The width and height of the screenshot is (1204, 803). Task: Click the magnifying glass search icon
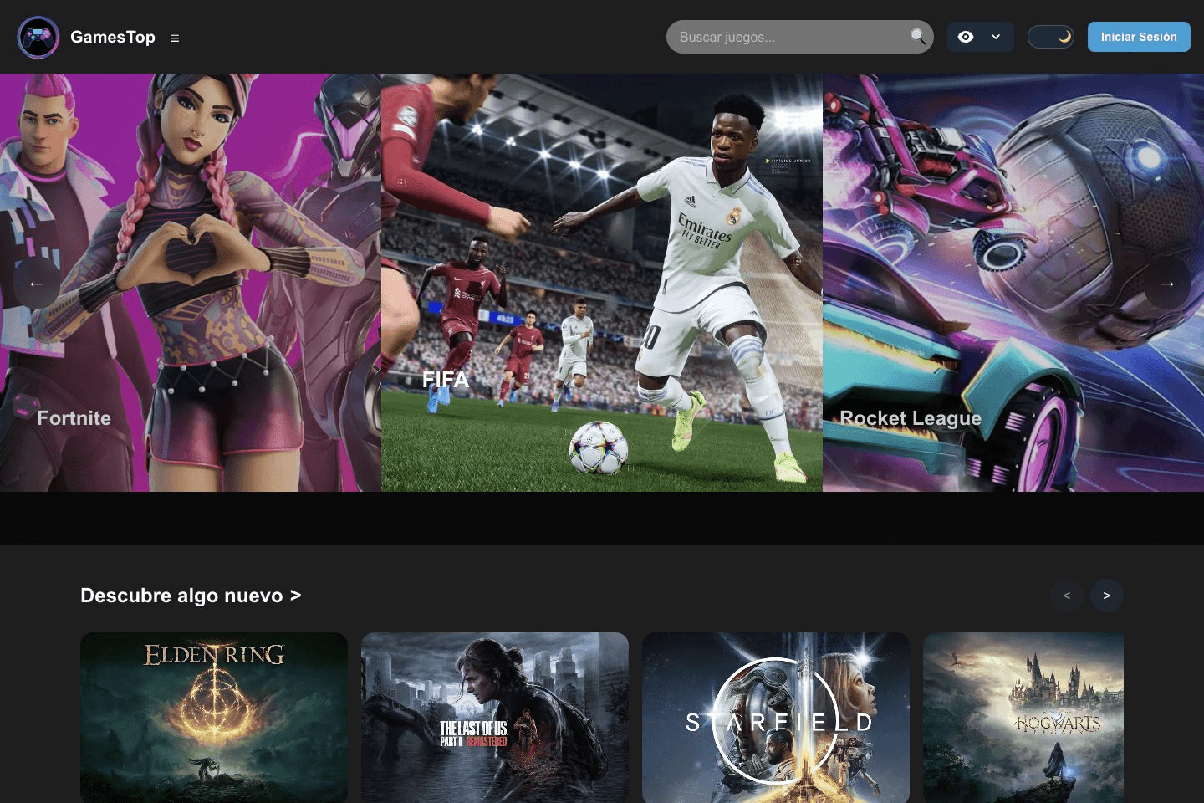click(x=917, y=37)
